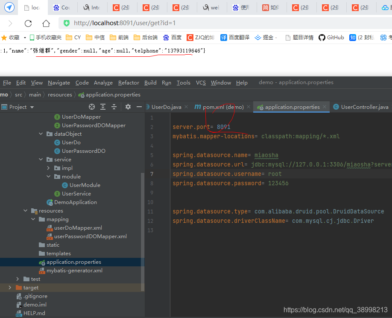Open the 手机收藏夹 bookmark
The image size is (392, 318).
(x=46, y=38)
